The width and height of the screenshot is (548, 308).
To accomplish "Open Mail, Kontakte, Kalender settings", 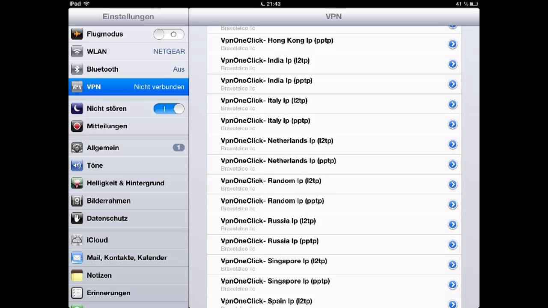I will pos(128,258).
